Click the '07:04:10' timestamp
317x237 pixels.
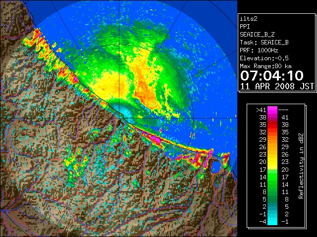272,76
